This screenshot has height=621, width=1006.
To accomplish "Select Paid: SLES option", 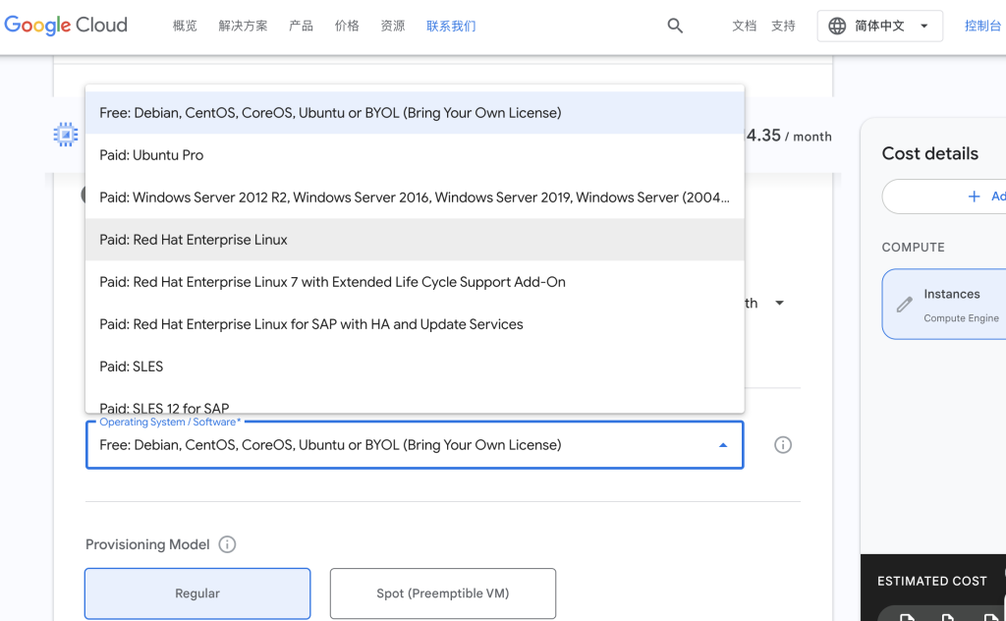I will point(416,367).
